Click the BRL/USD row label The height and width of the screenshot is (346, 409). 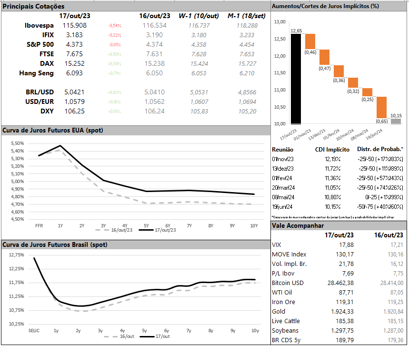coord(40,92)
